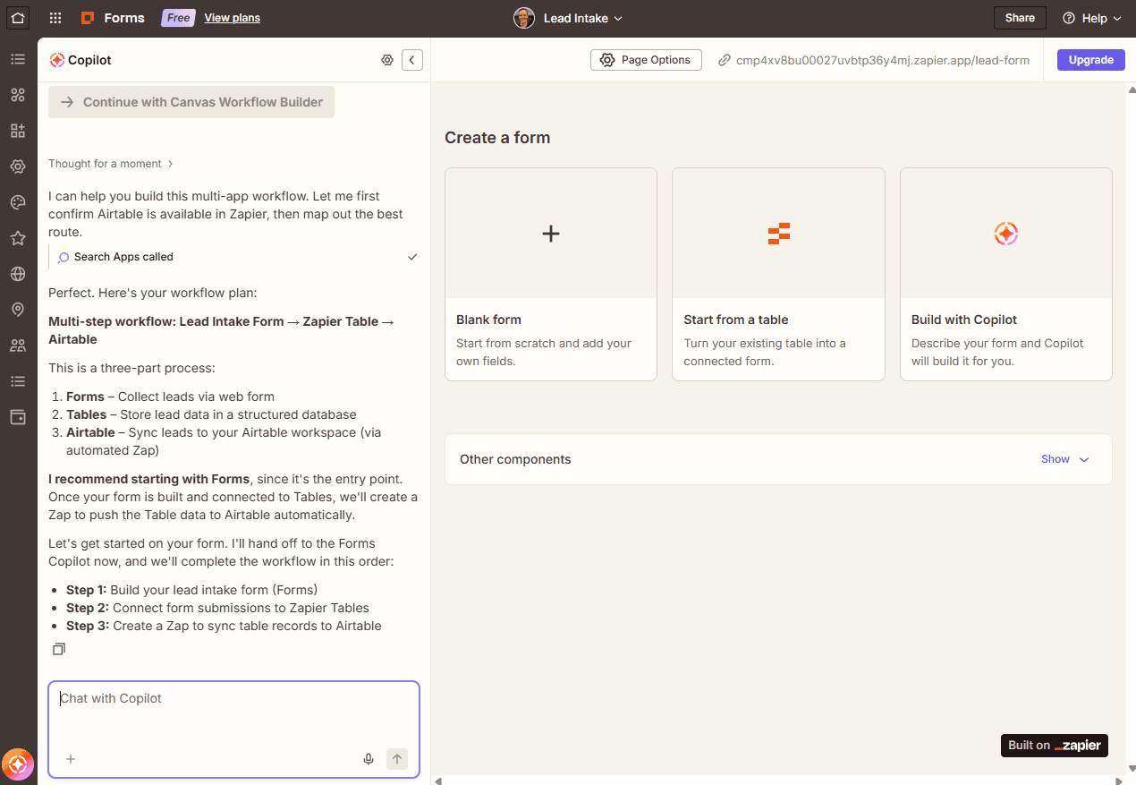Click 'This is a three-part process:' text
1136x785 pixels.
click(131, 368)
